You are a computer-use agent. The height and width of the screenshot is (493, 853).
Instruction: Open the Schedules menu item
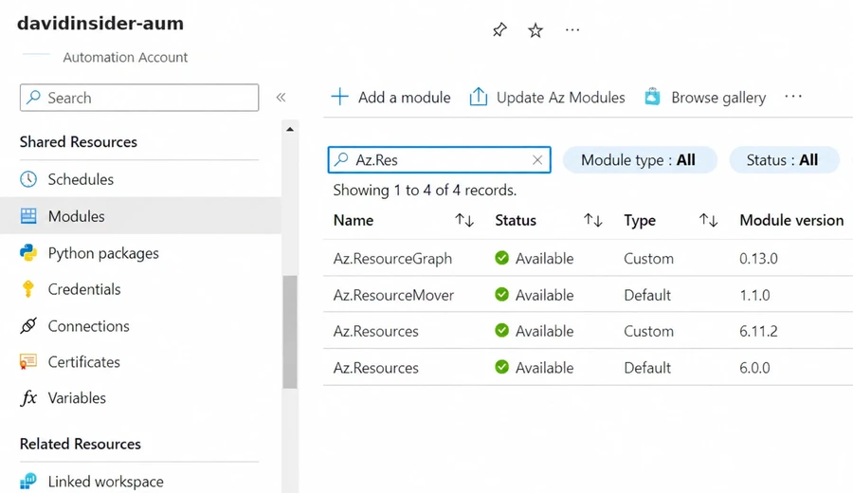coord(81,179)
